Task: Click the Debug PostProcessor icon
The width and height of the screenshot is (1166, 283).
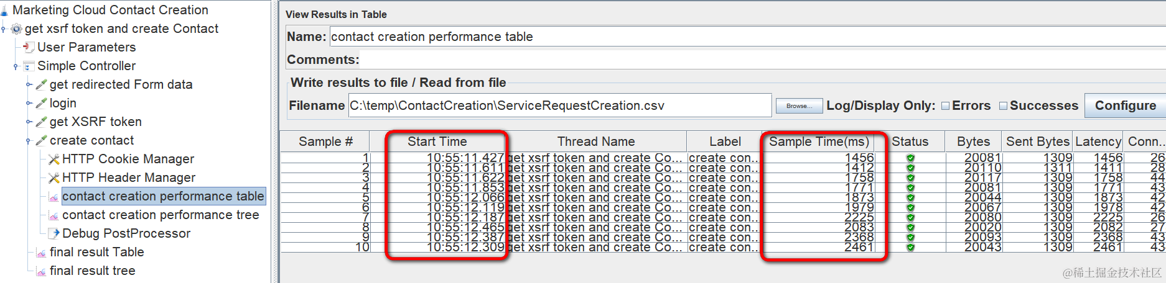Action: click(x=54, y=233)
